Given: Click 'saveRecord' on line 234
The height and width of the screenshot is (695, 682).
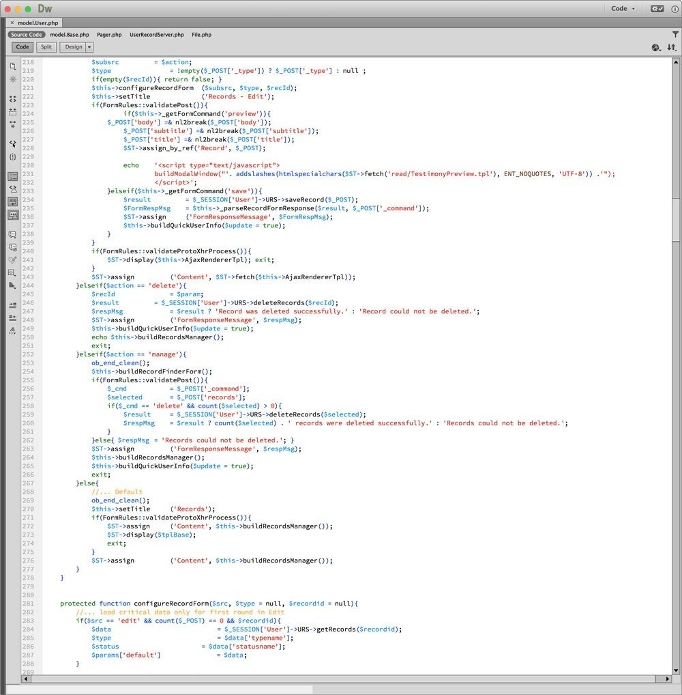Looking at the screenshot, I should point(306,199).
